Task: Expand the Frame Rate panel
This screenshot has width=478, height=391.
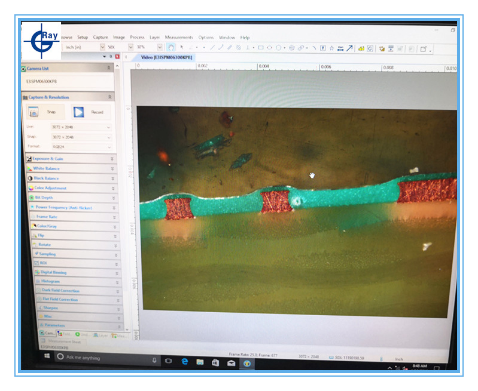Action: [x=74, y=217]
